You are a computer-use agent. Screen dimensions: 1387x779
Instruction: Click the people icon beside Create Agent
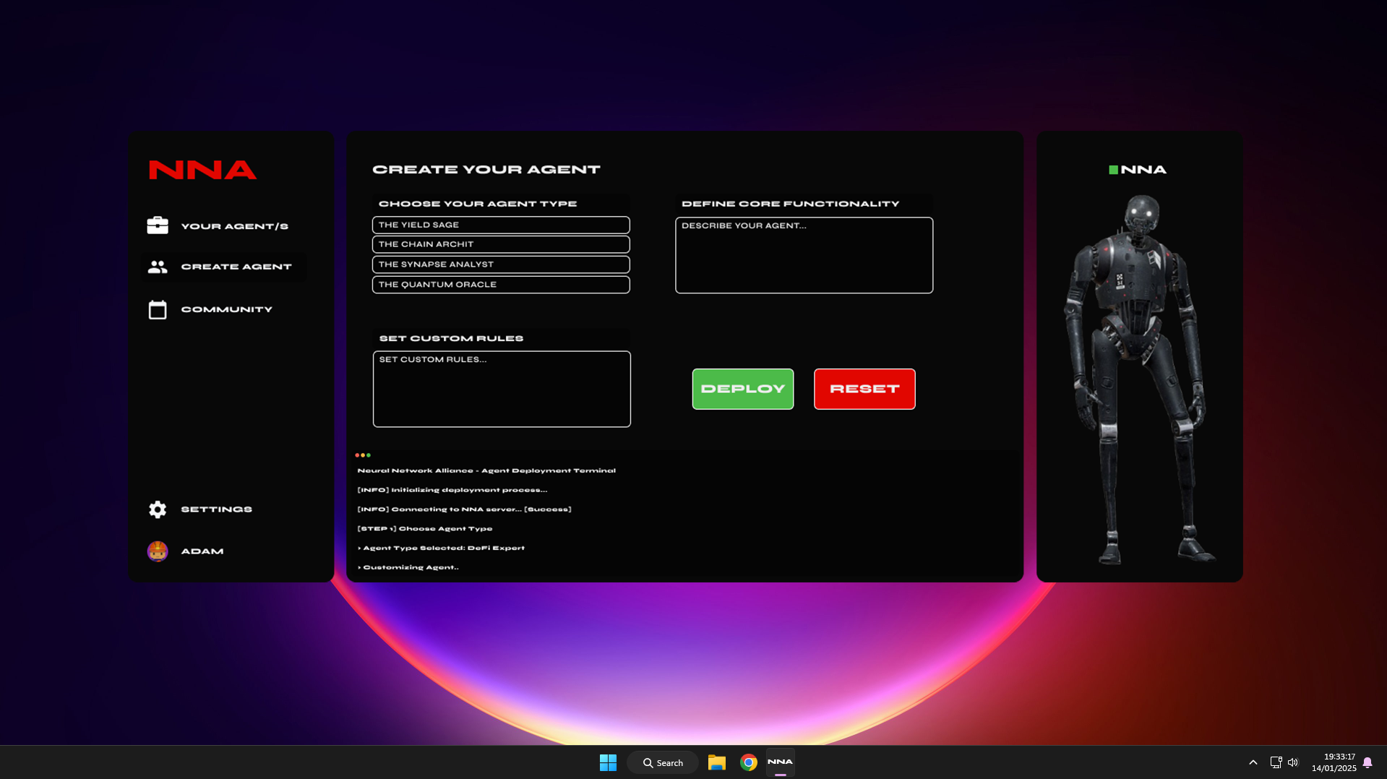click(158, 267)
